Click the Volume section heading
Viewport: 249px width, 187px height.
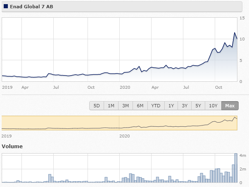pos(12,146)
